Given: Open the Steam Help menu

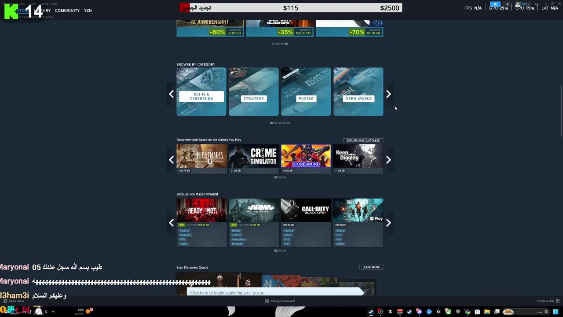Looking at the screenshot, I should (x=54, y=4).
